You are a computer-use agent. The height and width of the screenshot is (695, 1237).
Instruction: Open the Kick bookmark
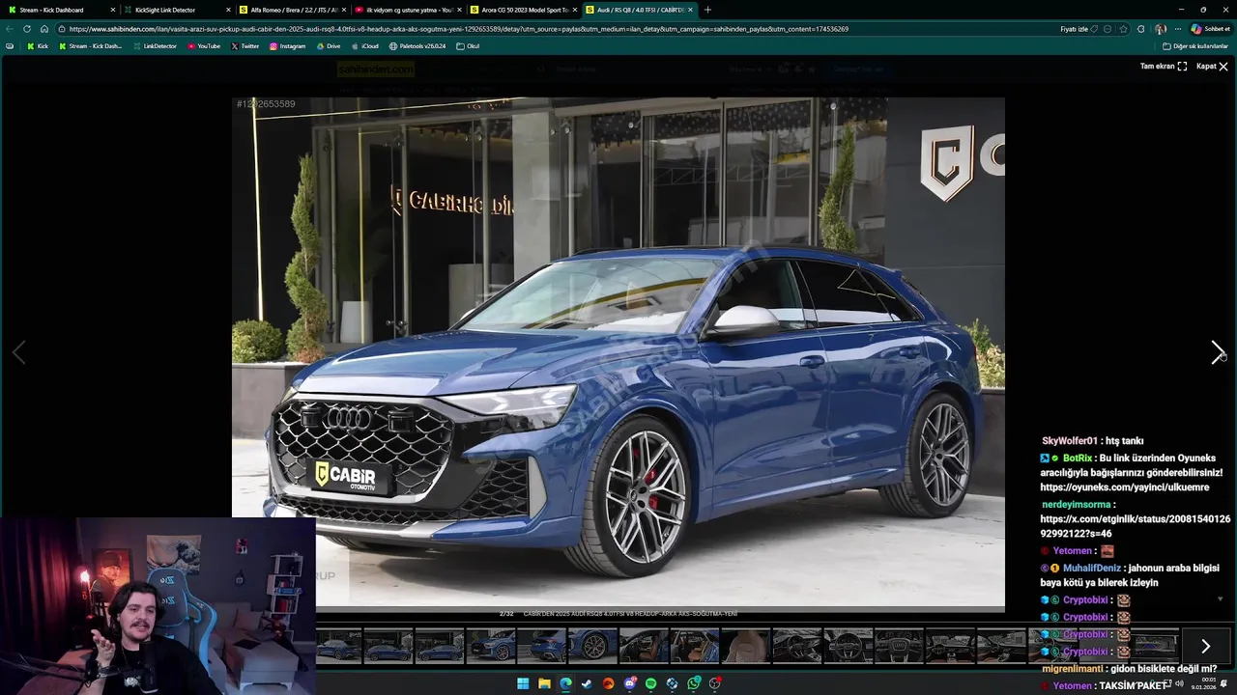click(x=38, y=46)
